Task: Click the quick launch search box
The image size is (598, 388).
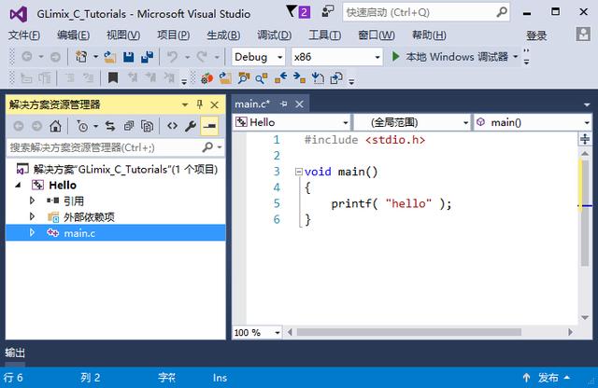Action: click(426, 12)
